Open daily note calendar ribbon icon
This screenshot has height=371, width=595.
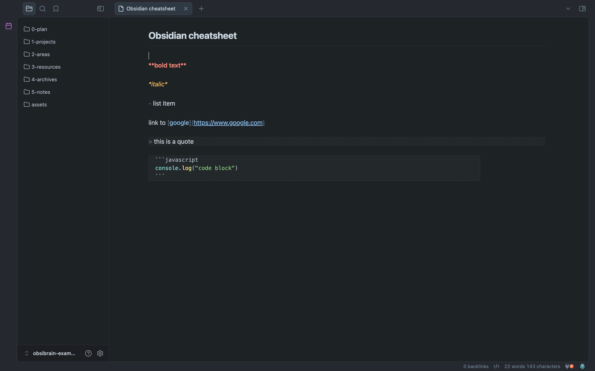pyautogui.click(x=9, y=26)
